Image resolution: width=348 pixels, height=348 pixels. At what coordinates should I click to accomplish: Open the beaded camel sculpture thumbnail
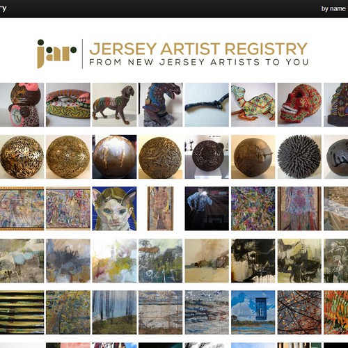[x=253, y=104]
